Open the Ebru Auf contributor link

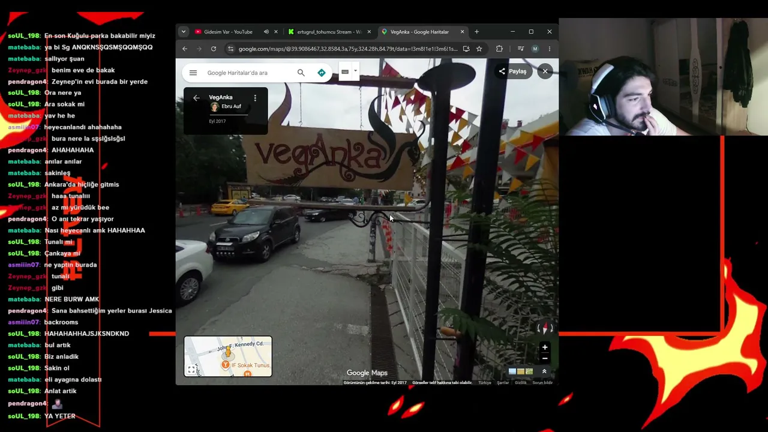point(232,107)
